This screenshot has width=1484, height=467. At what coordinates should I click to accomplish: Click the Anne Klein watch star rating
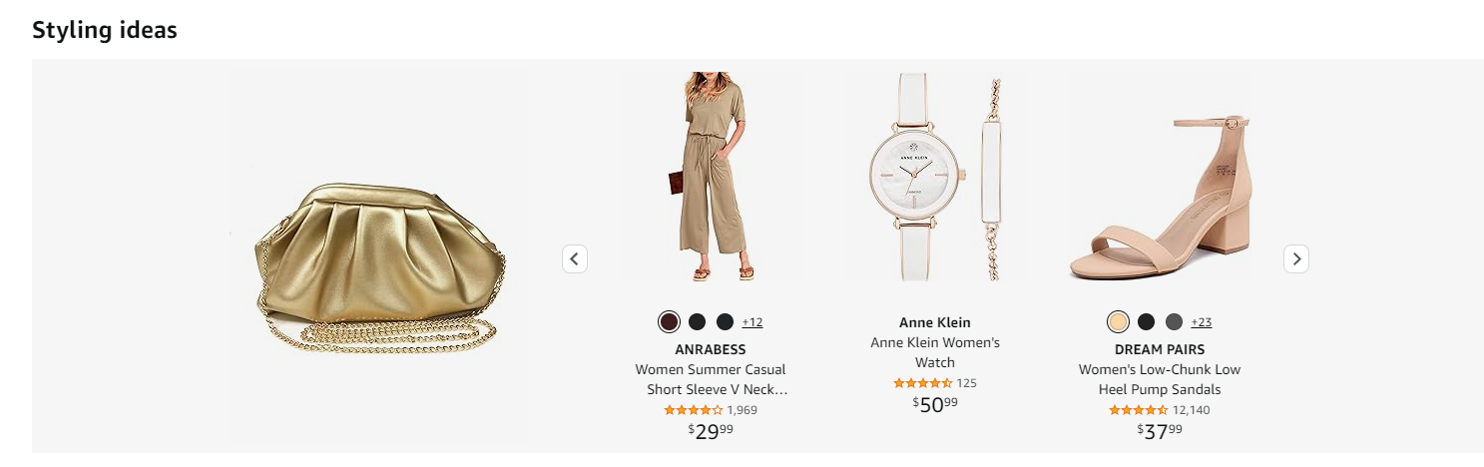click(922, 383)
